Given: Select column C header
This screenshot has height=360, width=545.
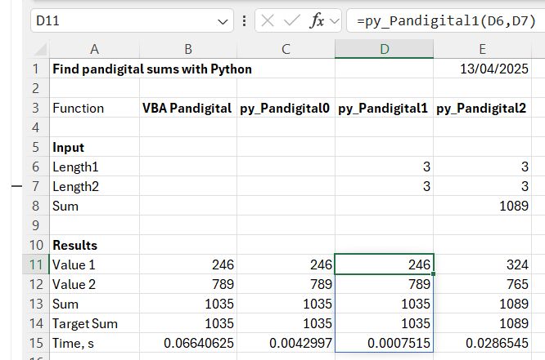Looking at the screenshot, I should coord(286,50).
